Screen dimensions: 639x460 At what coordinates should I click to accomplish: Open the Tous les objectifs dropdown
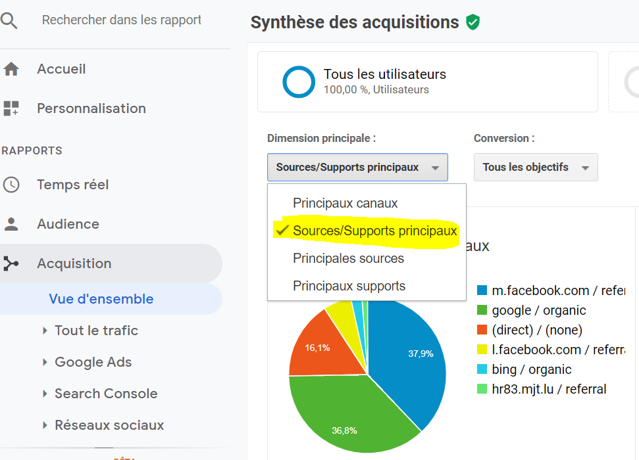535,168
